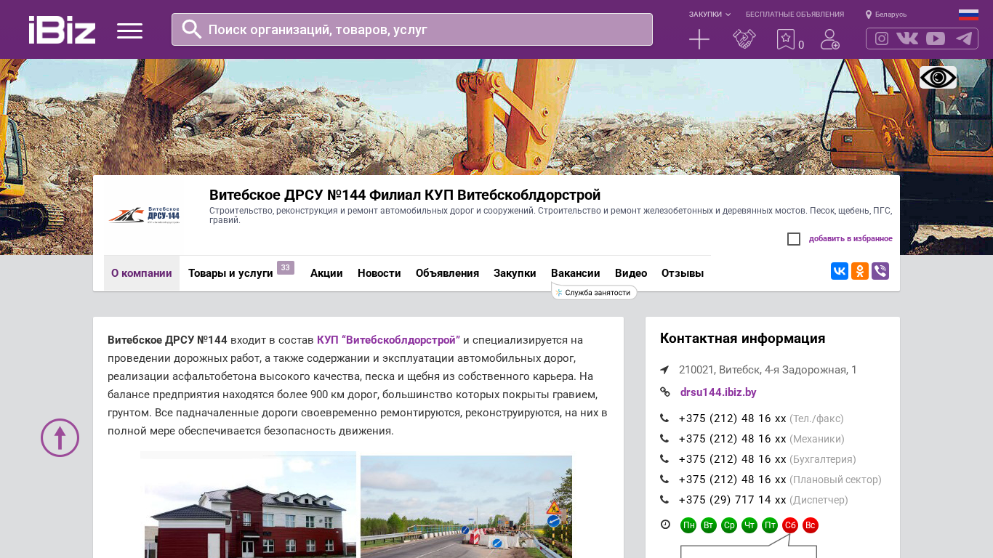Switch to the Акции tab
Viewport: 993px width, 558px height.
click(x=326, y=273)
